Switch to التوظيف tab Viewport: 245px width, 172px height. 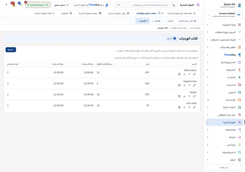[x=66, y=13]
